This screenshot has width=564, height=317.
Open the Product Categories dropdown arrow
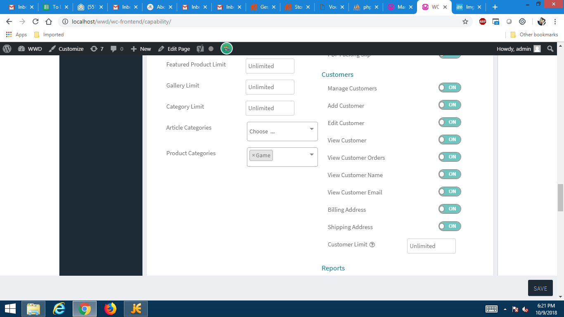coord(312,155)
